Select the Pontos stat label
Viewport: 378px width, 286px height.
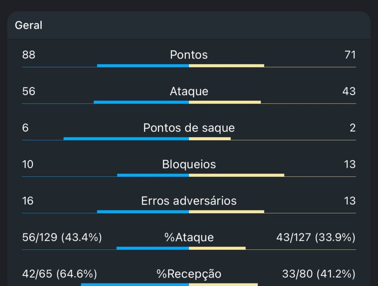(x=189, y=55)
